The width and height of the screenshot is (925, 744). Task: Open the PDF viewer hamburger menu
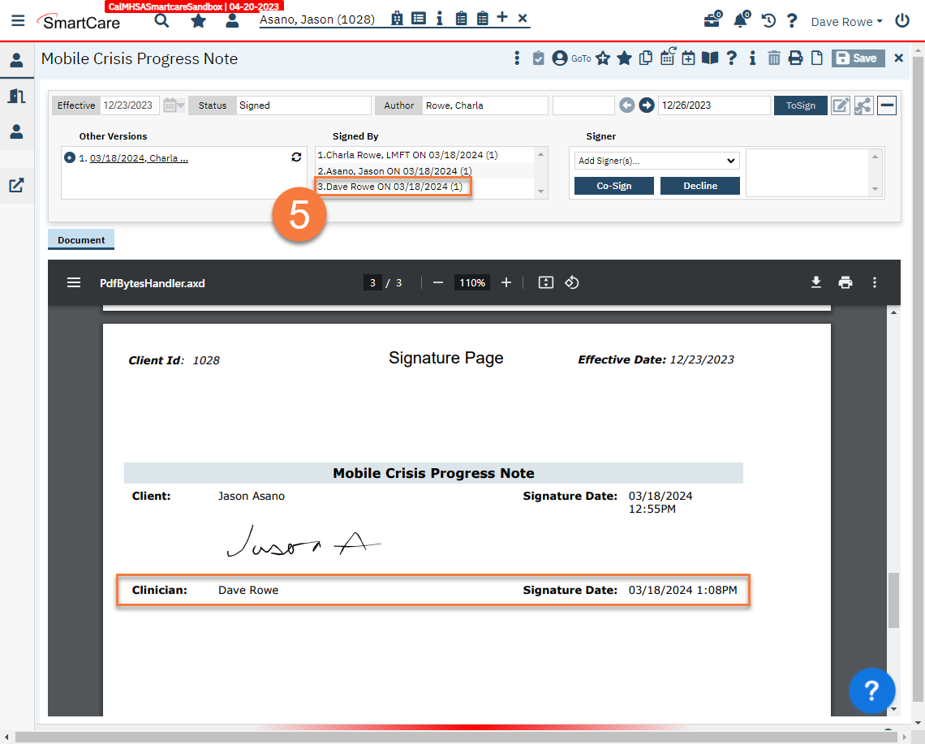click(74, 282)
